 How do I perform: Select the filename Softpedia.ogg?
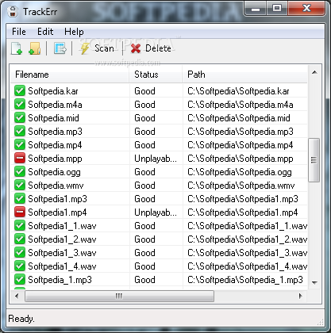[55, 172]
